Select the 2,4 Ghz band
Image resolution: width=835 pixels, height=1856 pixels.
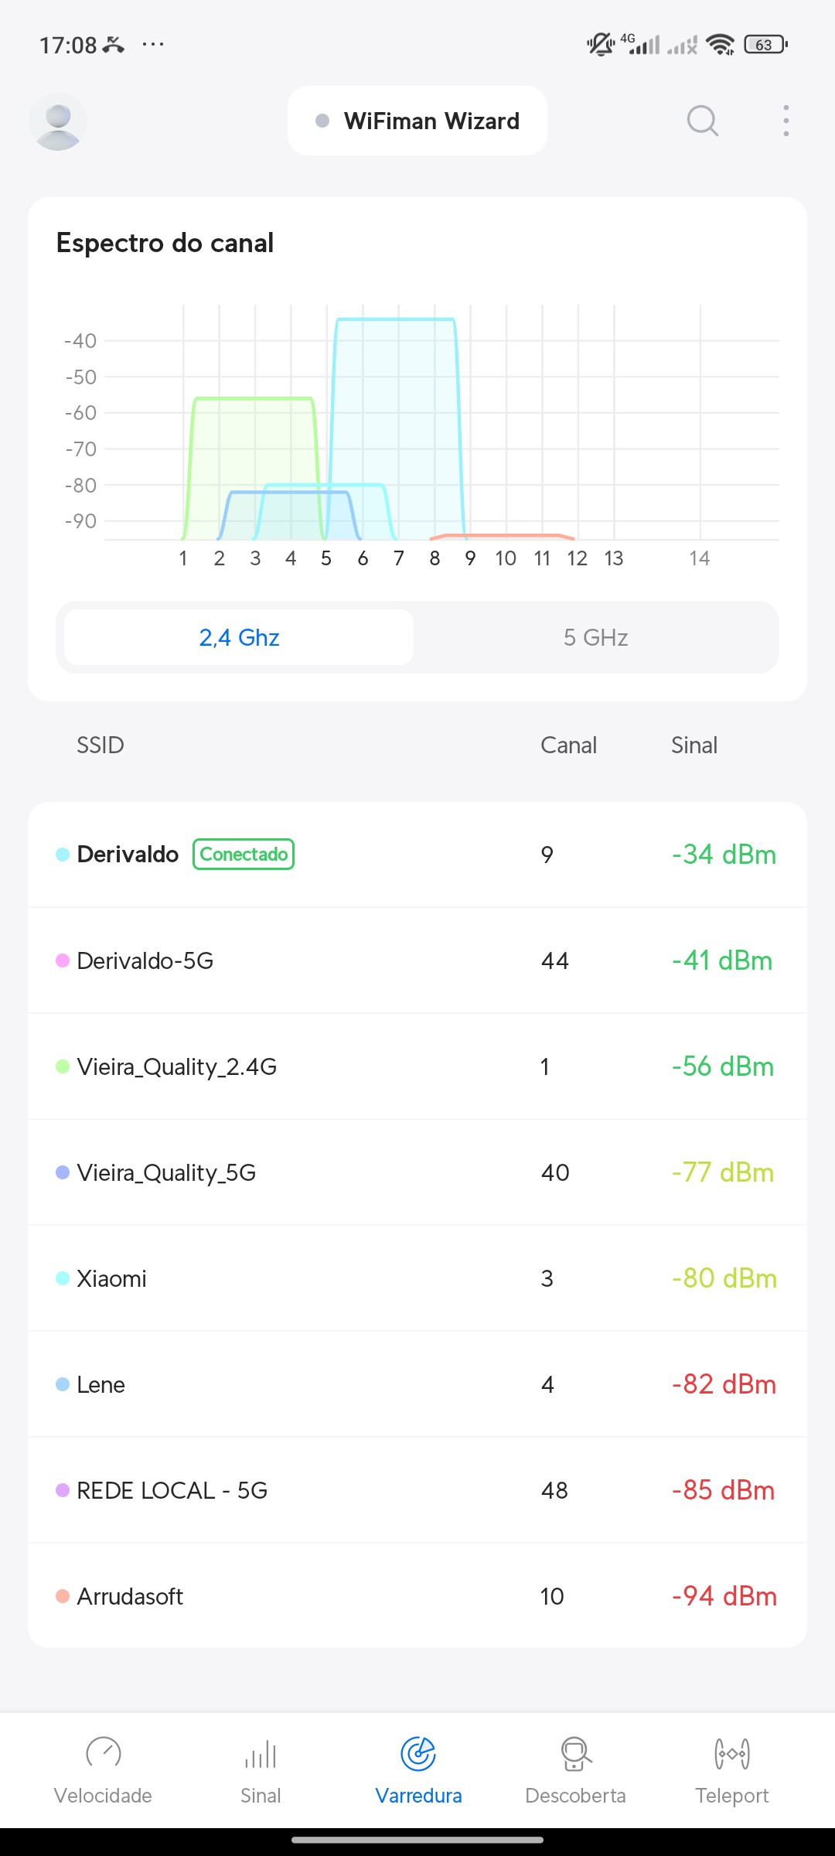[x=239, y=637]
